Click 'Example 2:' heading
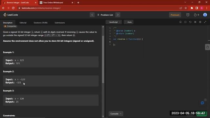This screenshot has width=210, height=118. pyautogui.click(x=9, y=71)
